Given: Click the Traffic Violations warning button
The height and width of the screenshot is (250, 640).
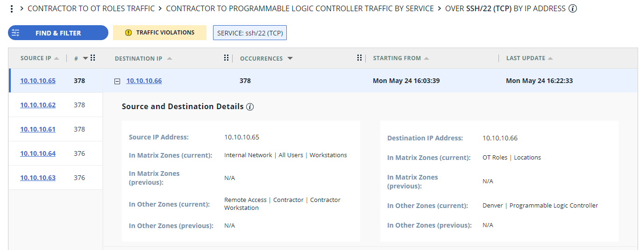Looking at the screenshot, I should [x=160, y=33].
